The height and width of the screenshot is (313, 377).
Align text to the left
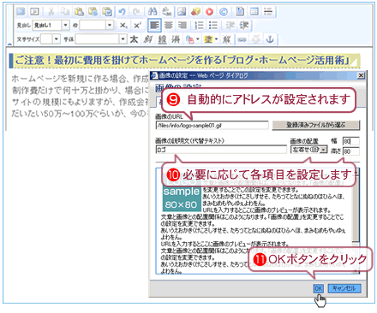point(154,26)
